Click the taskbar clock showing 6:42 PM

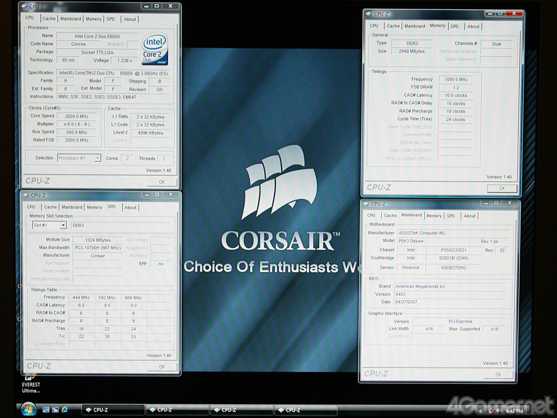pos(515,410)
